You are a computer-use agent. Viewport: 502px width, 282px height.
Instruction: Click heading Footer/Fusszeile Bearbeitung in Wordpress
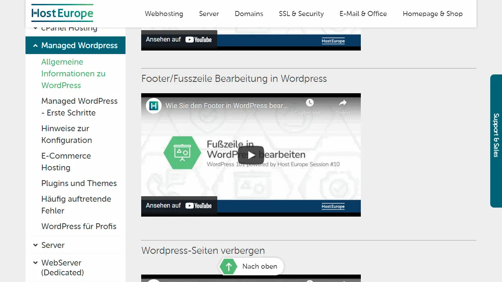click(234, 79)
